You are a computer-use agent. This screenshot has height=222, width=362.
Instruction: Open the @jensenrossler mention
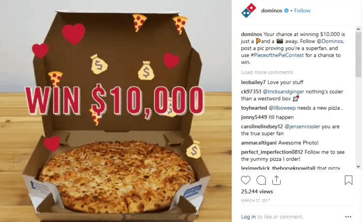pos(302,127)
